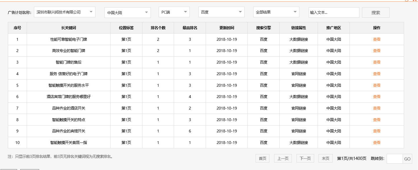Click the restore window icon at top right

point(407,1)
